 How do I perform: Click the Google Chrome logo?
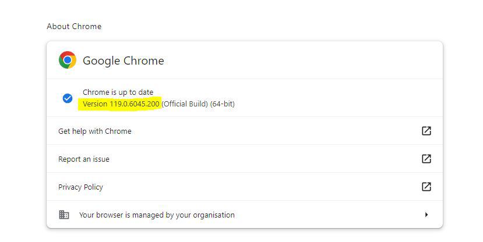pos(68,60)
